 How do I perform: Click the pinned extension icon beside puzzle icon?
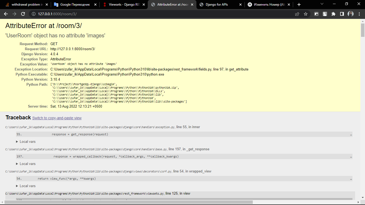coord(325,14)
